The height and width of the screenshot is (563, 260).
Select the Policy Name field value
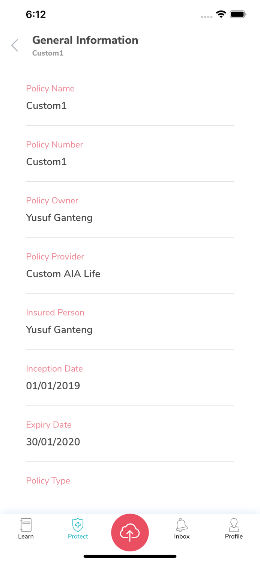tap(47, 106)
